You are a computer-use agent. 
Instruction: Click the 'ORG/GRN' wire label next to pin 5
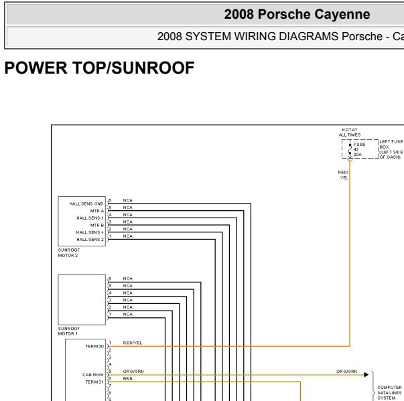point(133,372)
